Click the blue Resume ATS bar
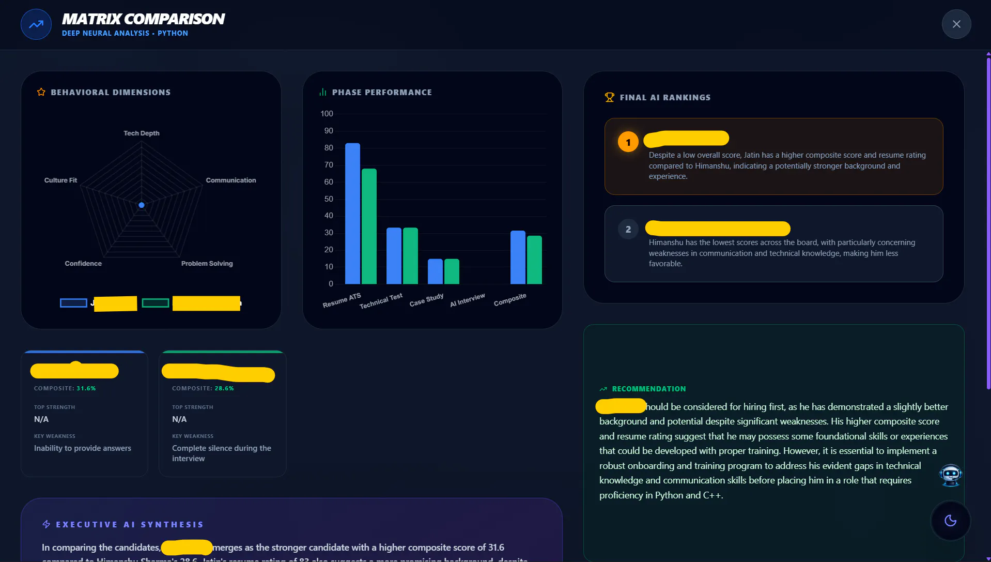The width and height of the screenshot is (991, 562). tap(352, 214)
